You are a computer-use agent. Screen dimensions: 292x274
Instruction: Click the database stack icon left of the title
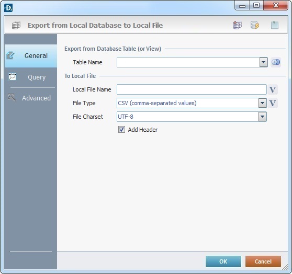point(16,25)
